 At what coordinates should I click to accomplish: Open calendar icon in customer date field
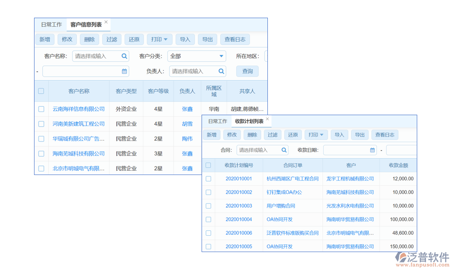click(x=124, y=71)
